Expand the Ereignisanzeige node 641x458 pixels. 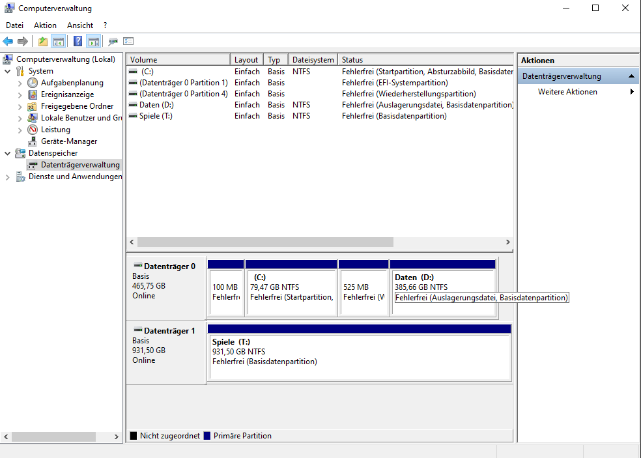[x=20, y=95]
